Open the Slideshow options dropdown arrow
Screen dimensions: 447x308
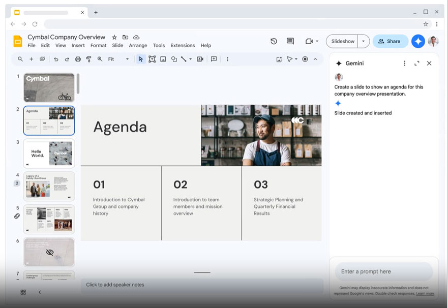tap(363, 41)
